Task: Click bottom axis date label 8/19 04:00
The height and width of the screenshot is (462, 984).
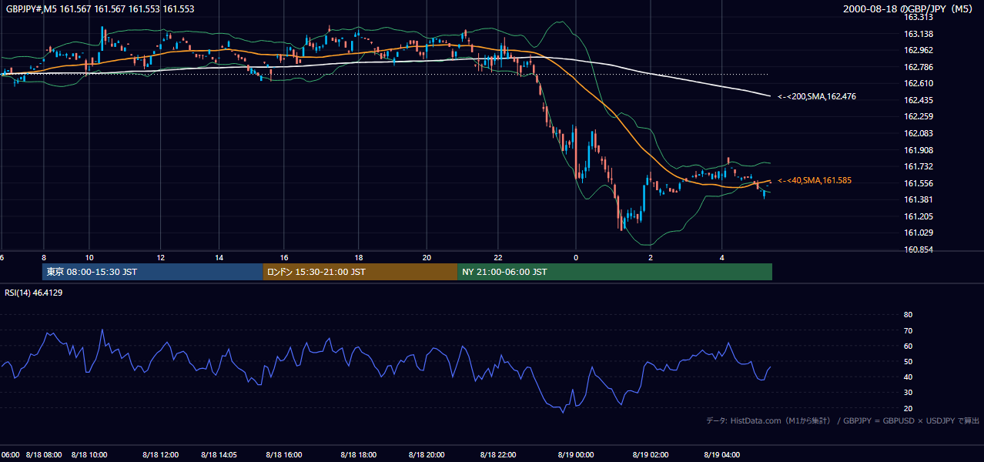Action: tap(721, 455)
